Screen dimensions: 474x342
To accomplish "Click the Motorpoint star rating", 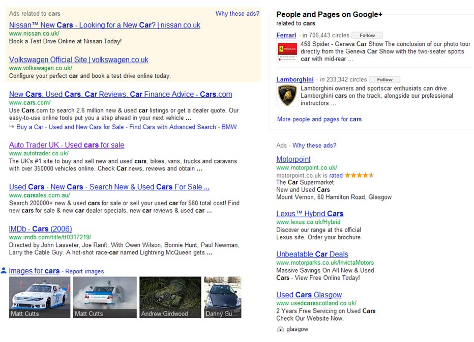I will coord(359,175).
